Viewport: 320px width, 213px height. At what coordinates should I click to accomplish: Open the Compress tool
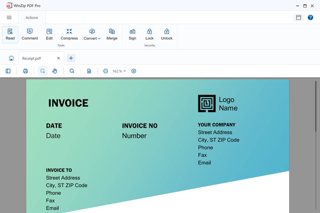click(x=69, y=34)
